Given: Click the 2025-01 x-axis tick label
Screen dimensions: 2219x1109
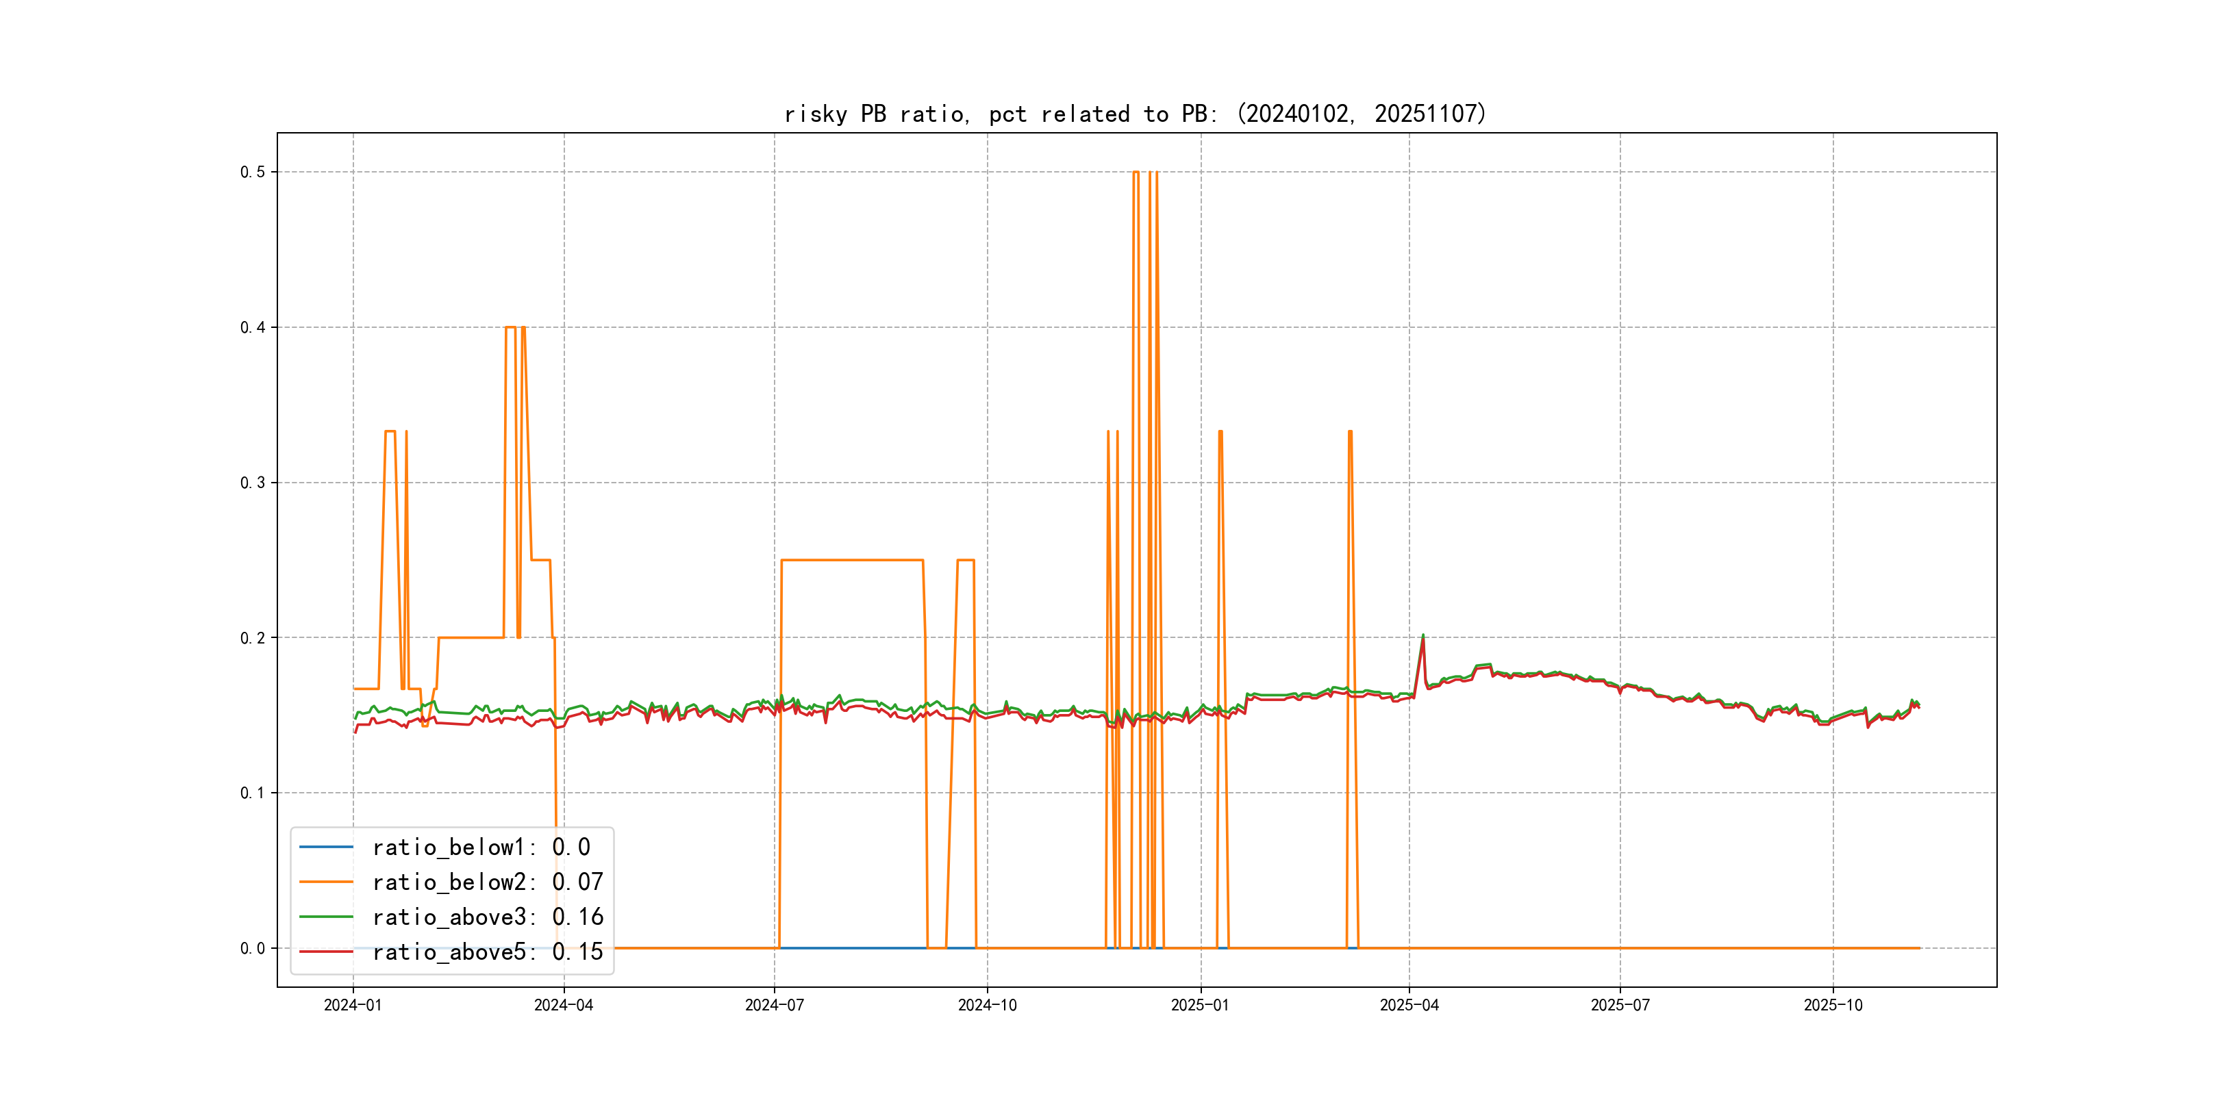Looking at the screenshot, I should tap(1200, 1005).
